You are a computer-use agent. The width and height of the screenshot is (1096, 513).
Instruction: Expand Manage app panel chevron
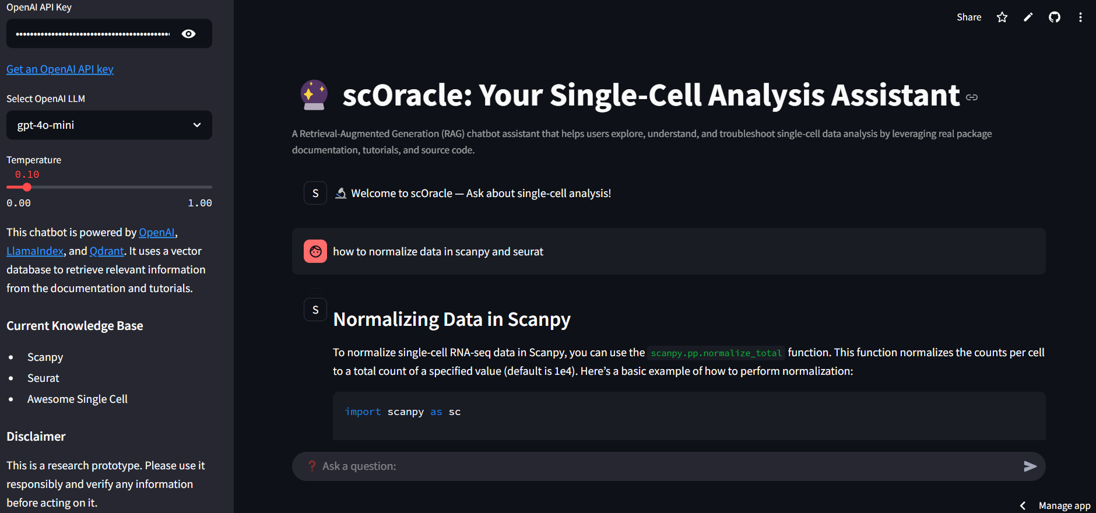pos(1023,505)
